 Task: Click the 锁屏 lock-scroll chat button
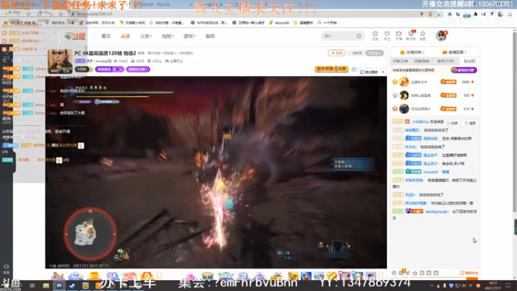click(452, 123)
